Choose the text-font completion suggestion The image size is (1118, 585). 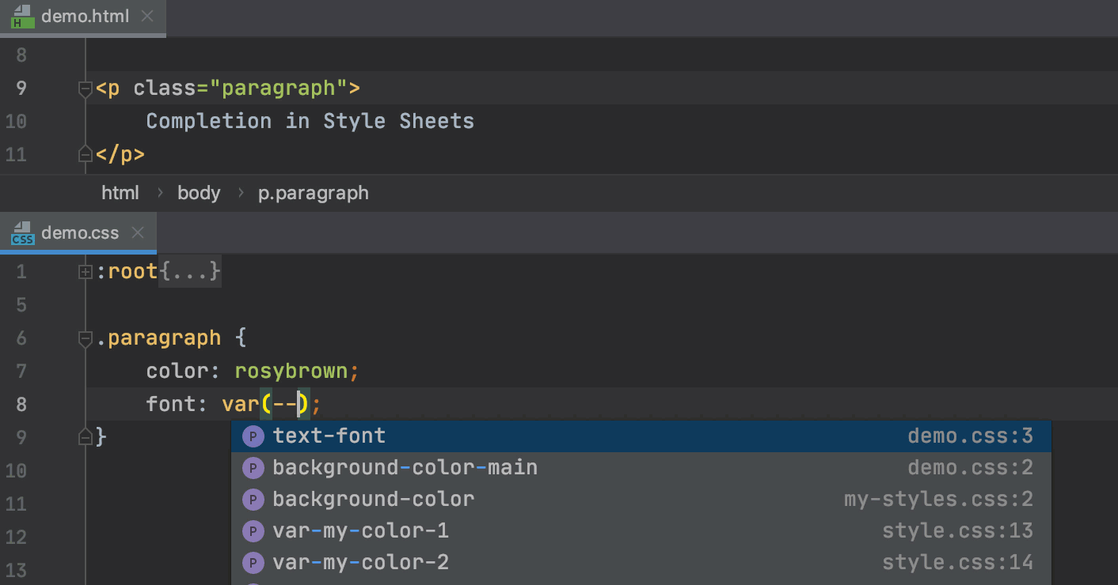click(x=329, y=436)
